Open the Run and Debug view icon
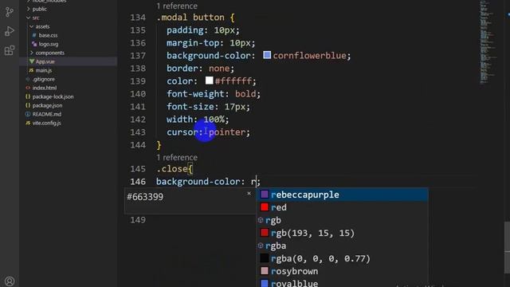Screen dimensions: 510x287 click(x=10, y=31)
